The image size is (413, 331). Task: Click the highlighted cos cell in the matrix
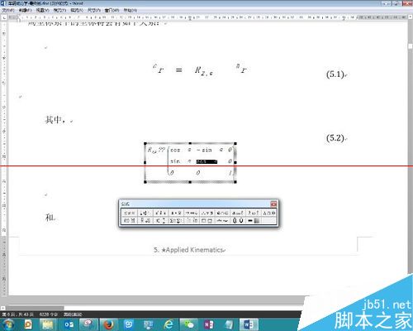coord(206,161)
